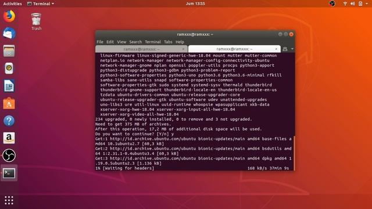
Task: Click the Terminal icon in the dock
Action: click(x=9, y=173)
